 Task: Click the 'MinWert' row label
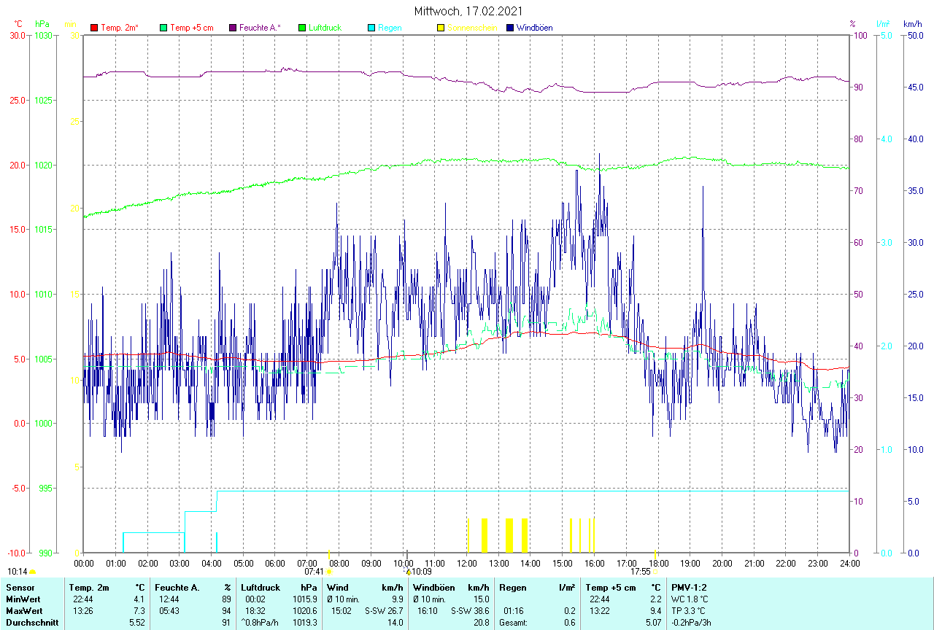22,599
